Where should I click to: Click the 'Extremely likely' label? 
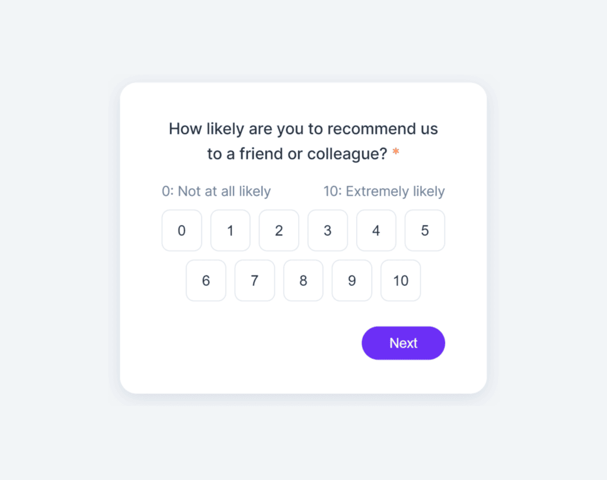point(383,191)
